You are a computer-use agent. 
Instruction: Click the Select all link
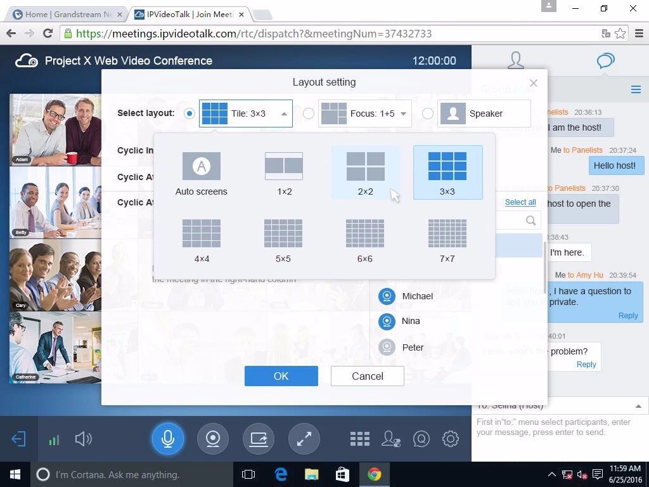[520, 202]
